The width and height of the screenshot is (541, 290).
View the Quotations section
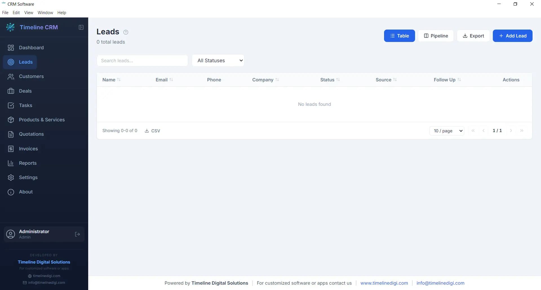[x=31, y=134]
